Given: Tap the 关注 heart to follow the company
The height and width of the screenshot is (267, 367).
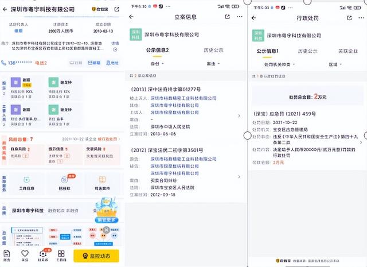Looking at the screenshot, I should [x=25, y=256].
